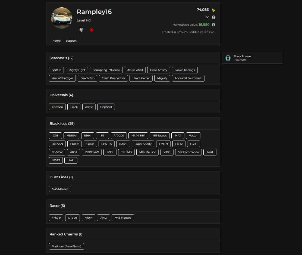302x255 pixels.
Task: Click the Xbox platform icon
Action: coord(91,30)
